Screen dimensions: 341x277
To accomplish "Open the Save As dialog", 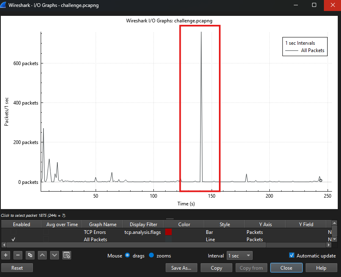I will (181, 268).
